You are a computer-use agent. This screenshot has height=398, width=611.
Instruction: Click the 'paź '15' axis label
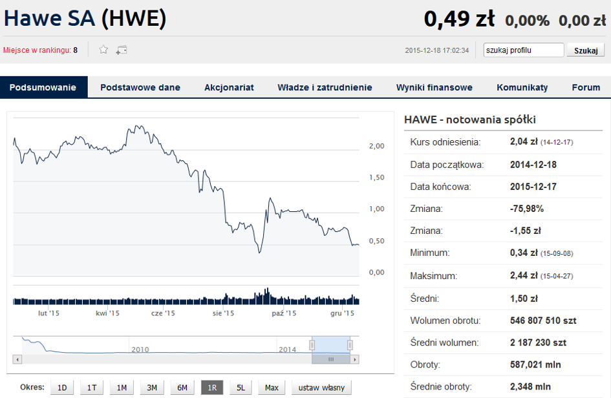coord(284,313)
